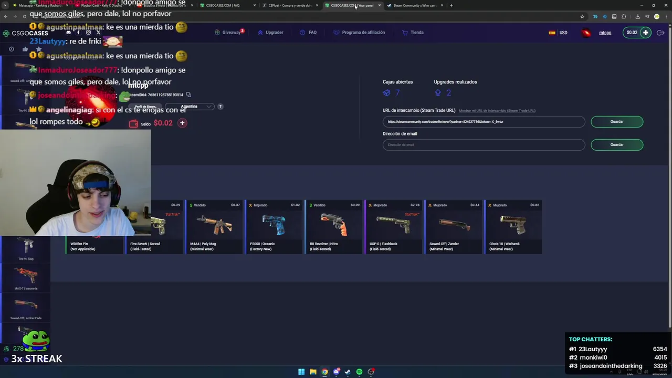The width and height of the screenshot is (672, 378).
Task: Go back in the browser
Action: pos(5,16)
